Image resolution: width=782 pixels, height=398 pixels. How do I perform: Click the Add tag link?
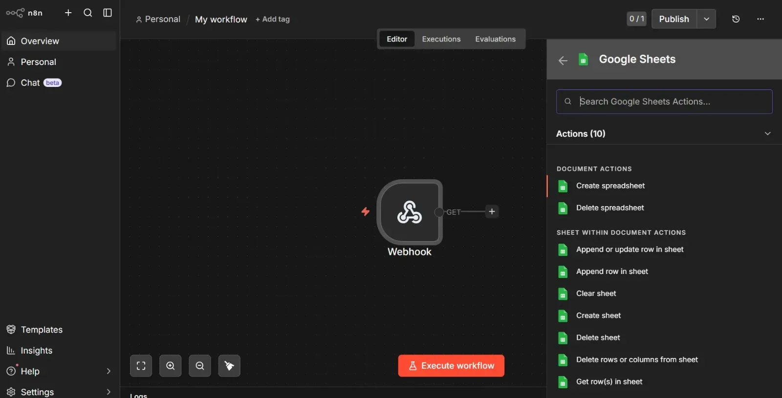coord(273,19)
